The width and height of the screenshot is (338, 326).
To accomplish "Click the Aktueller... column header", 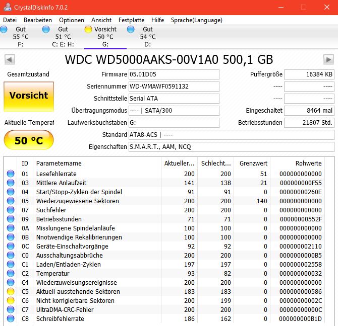I will tap(180, 164).
